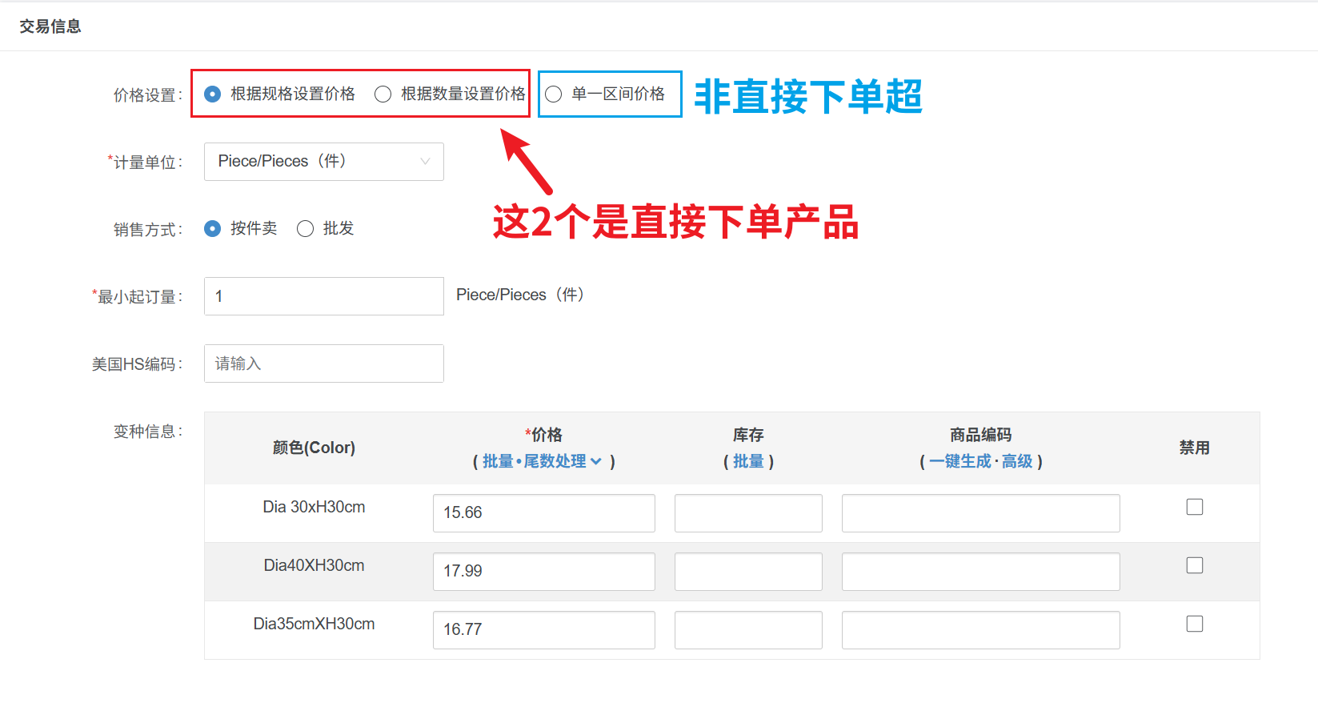Click stock field for Dia 30xH30cm
Screen dimensions: 1318x719
[748, 513]
